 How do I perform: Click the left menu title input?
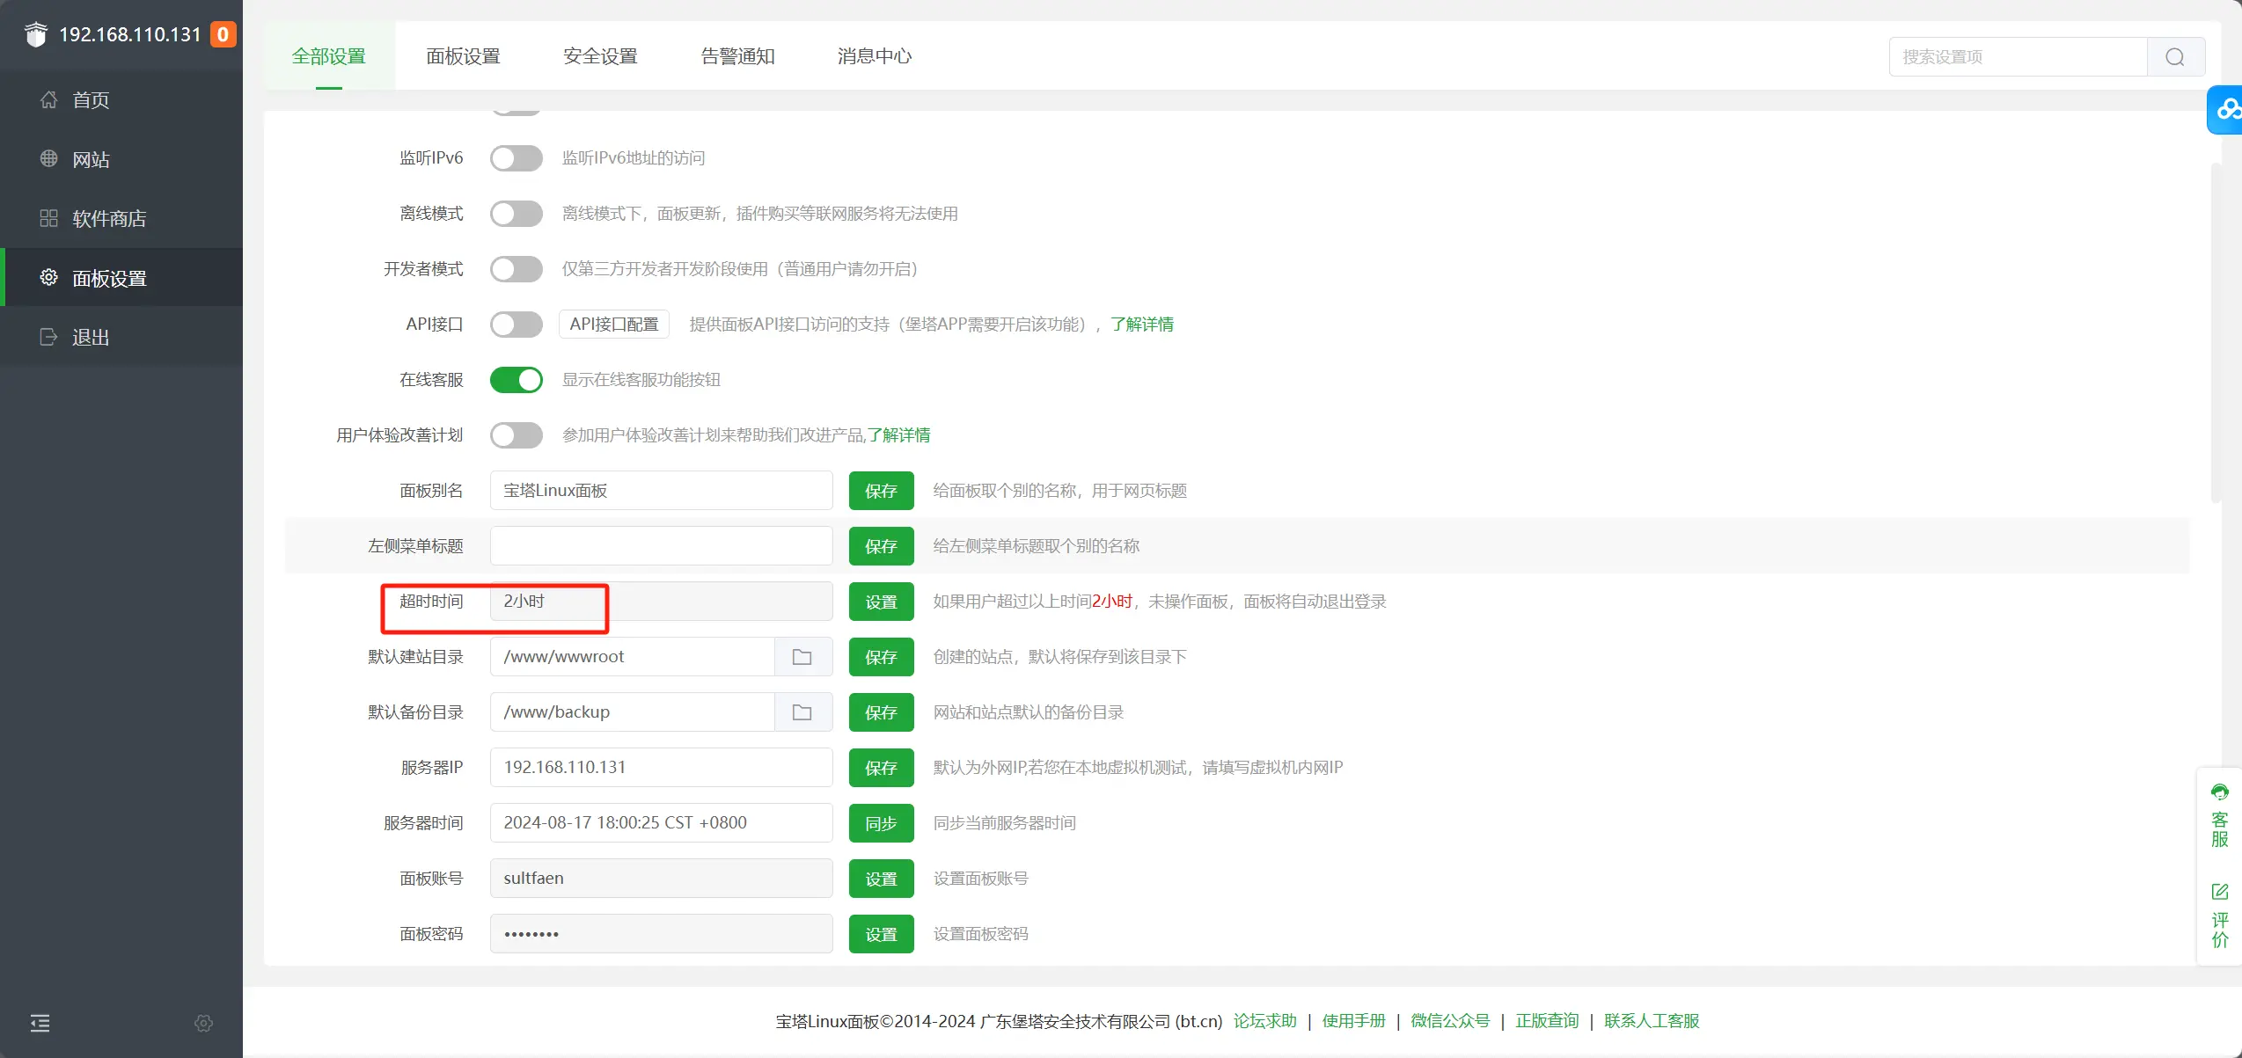pos(660,546)
